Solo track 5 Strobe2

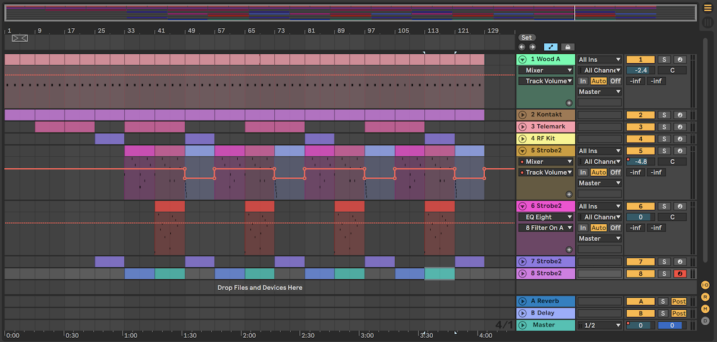tap(664, 151)
